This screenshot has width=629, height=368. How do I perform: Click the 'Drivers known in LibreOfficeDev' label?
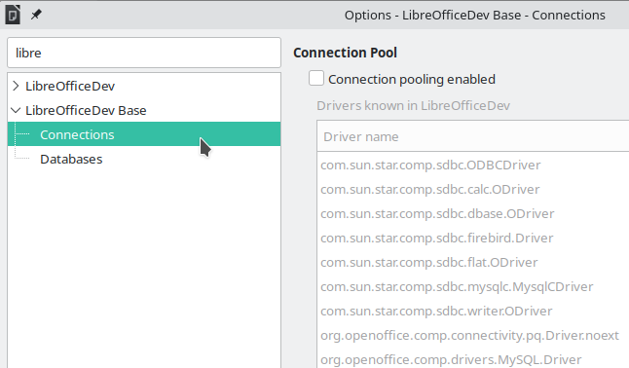click(x=413, y=105)
